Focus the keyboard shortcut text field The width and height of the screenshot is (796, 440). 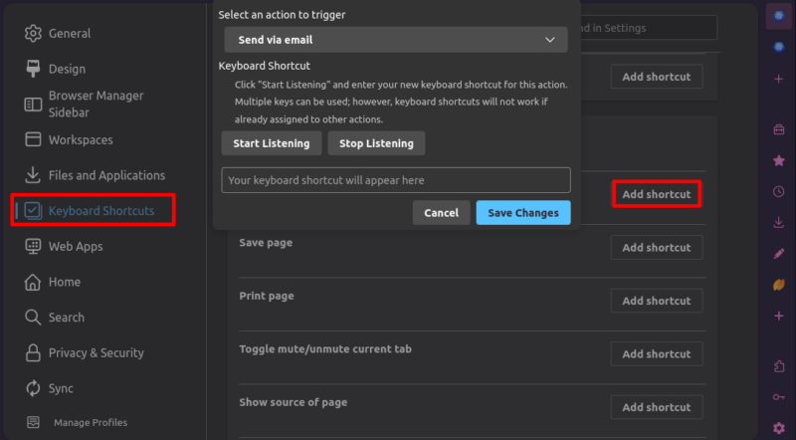(x=396, y=180)
